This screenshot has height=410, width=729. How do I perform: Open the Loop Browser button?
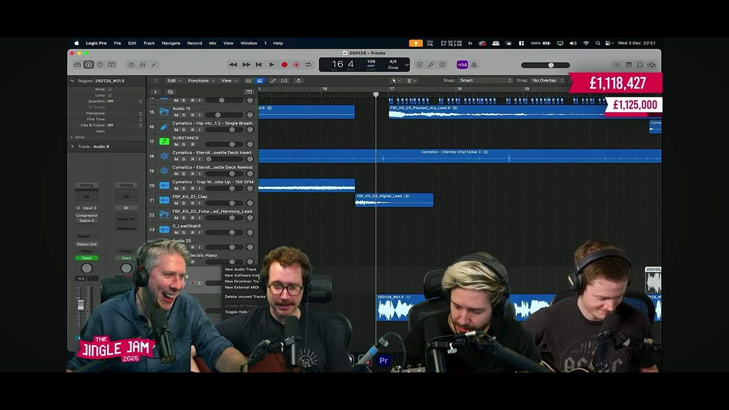pyautogui.click(x=640, y=65)
